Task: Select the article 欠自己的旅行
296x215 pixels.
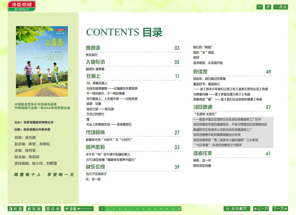Action: coord(95,114)
